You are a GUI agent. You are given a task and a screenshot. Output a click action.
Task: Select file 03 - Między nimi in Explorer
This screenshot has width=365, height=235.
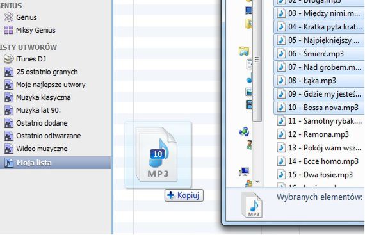tap(319, 13)
